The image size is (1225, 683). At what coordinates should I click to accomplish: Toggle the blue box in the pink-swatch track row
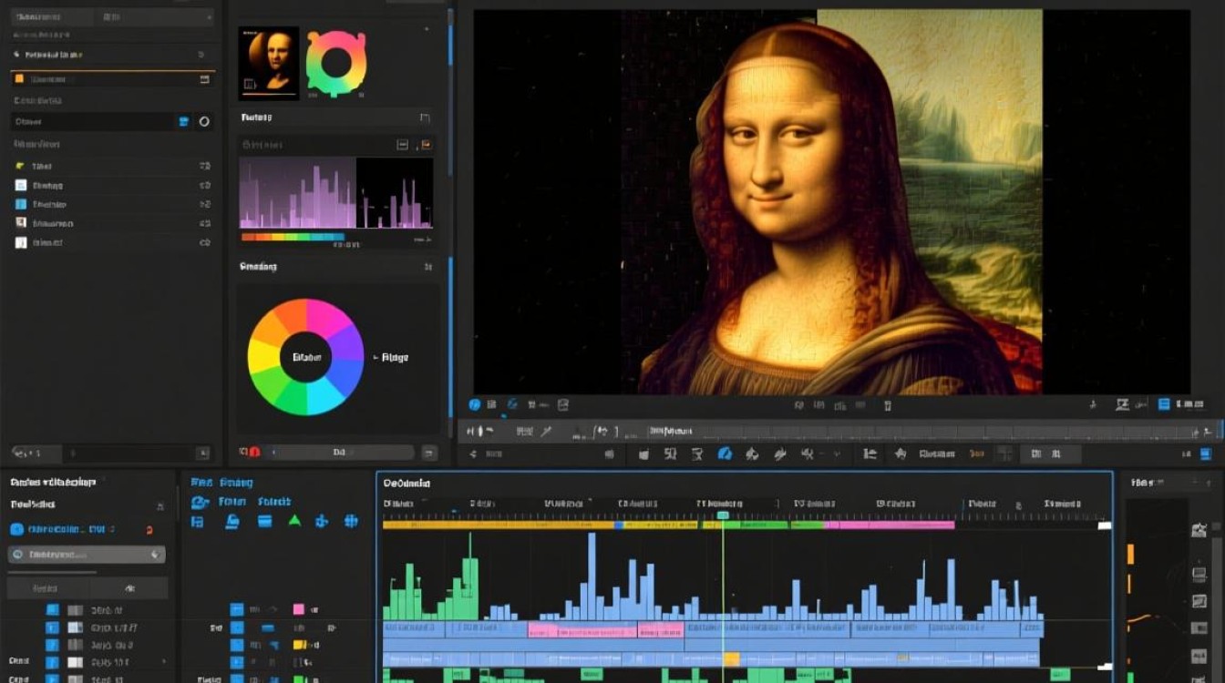237,608
